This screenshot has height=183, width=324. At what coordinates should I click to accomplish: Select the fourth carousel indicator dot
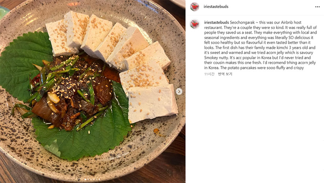pyautogui.click(x=94, y=179)
